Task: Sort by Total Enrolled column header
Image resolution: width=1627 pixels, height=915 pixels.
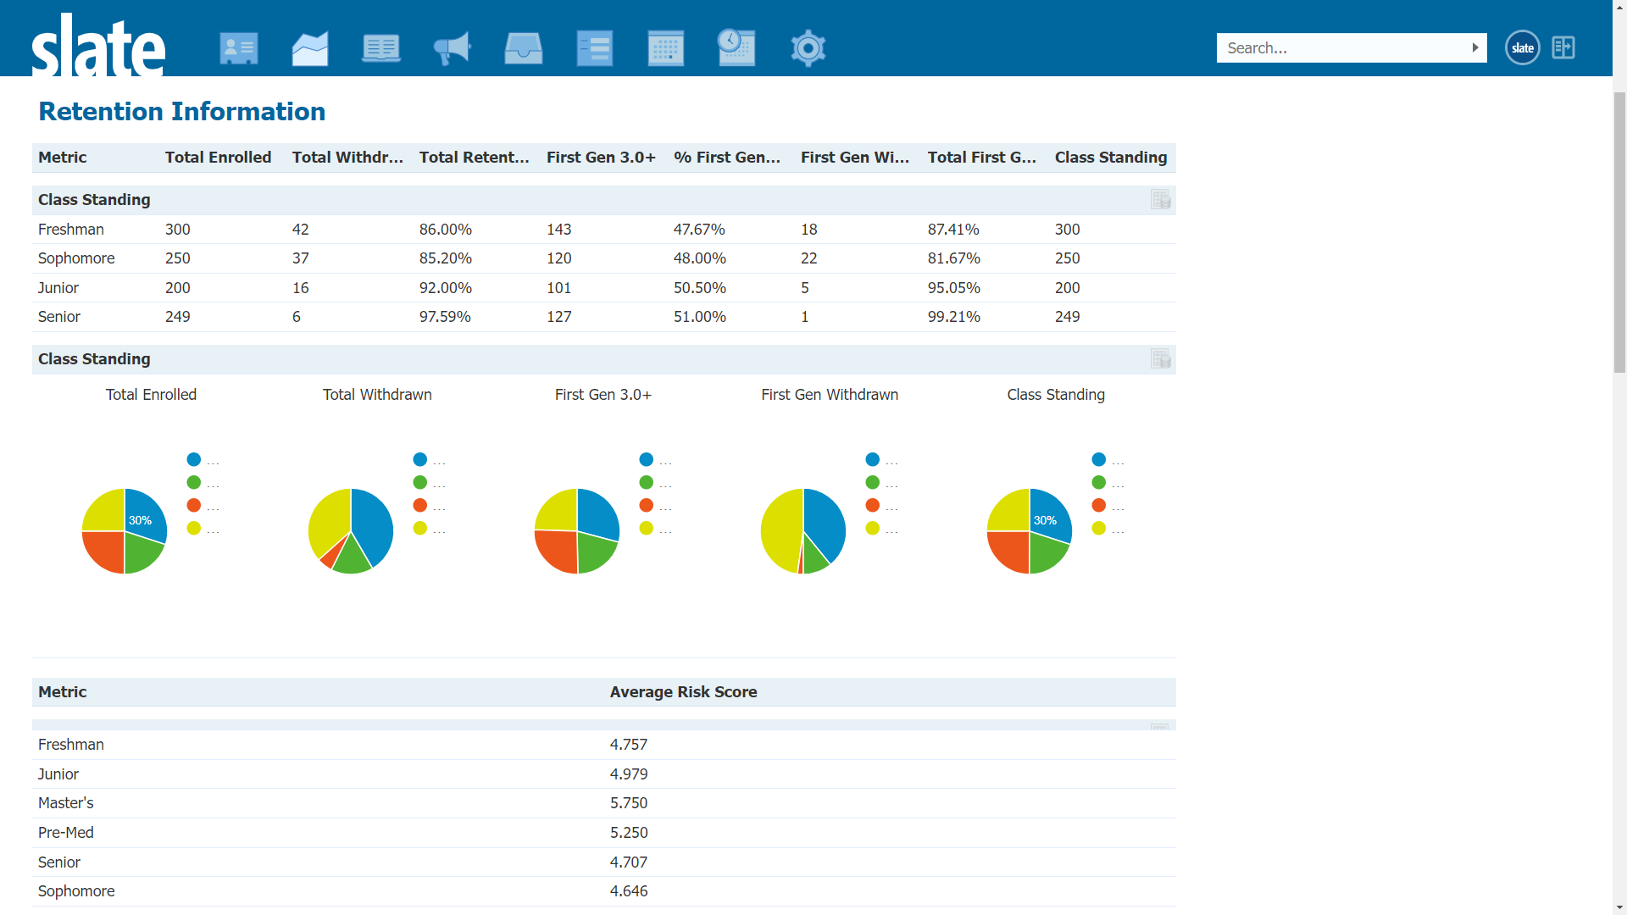Action: [x=218, y=158]
